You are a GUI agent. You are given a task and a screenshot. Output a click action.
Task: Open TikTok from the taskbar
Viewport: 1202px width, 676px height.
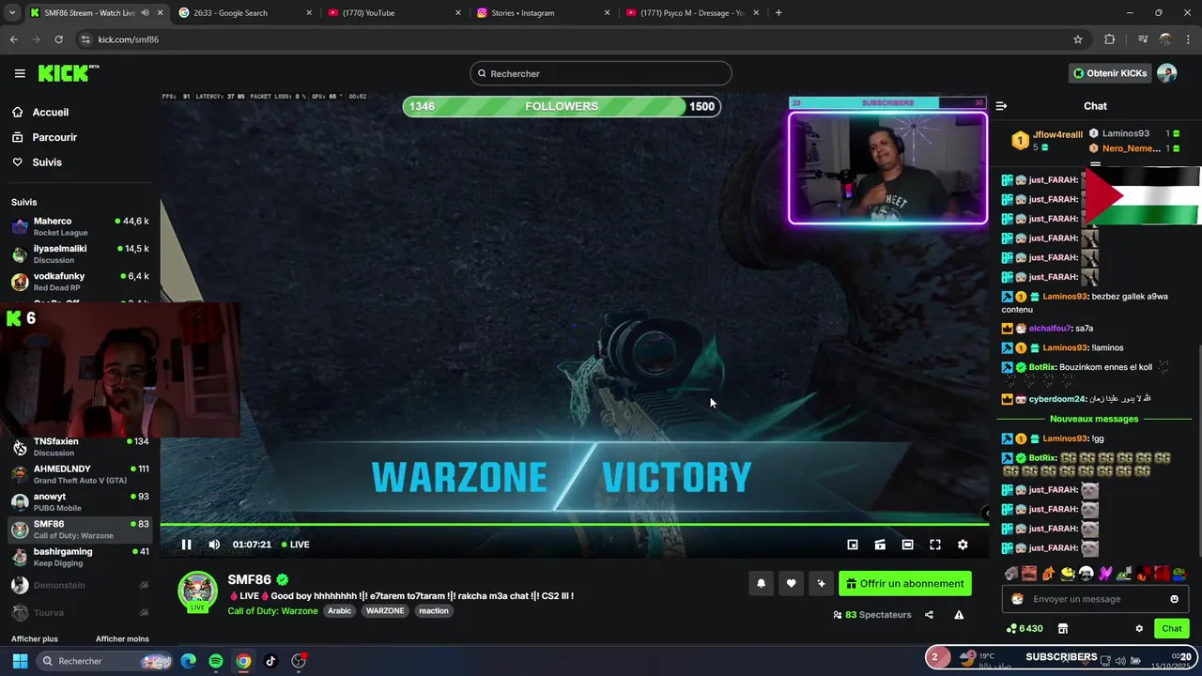coord(270,661)
